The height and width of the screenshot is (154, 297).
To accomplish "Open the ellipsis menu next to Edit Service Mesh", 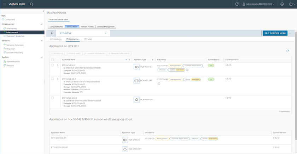I will [x=290, y=33].
